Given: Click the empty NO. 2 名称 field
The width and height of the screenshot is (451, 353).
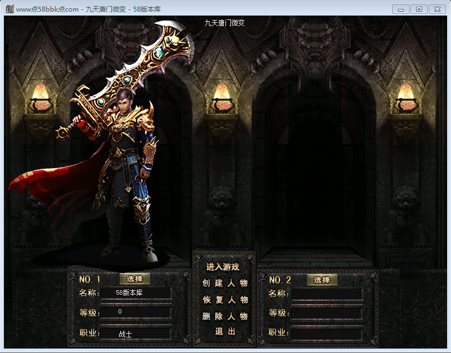Looking at the screenshot, I should point(327,295).
